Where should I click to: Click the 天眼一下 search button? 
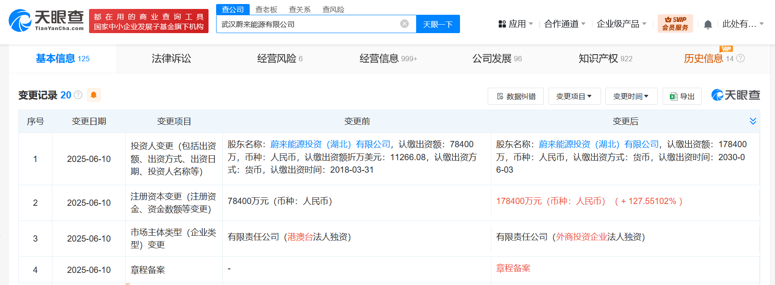point(438,24)
